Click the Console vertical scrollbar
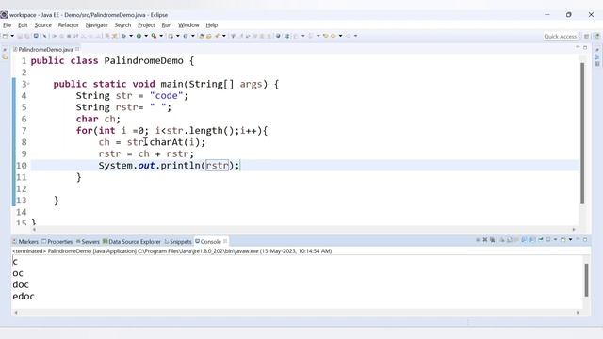 586,280
